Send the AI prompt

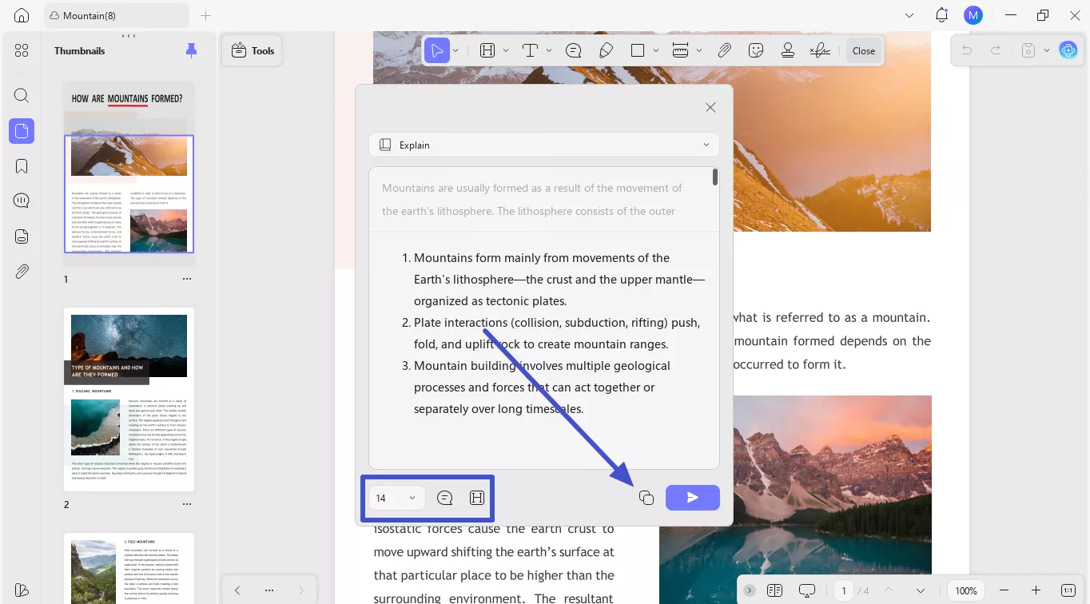coord(693,498)
